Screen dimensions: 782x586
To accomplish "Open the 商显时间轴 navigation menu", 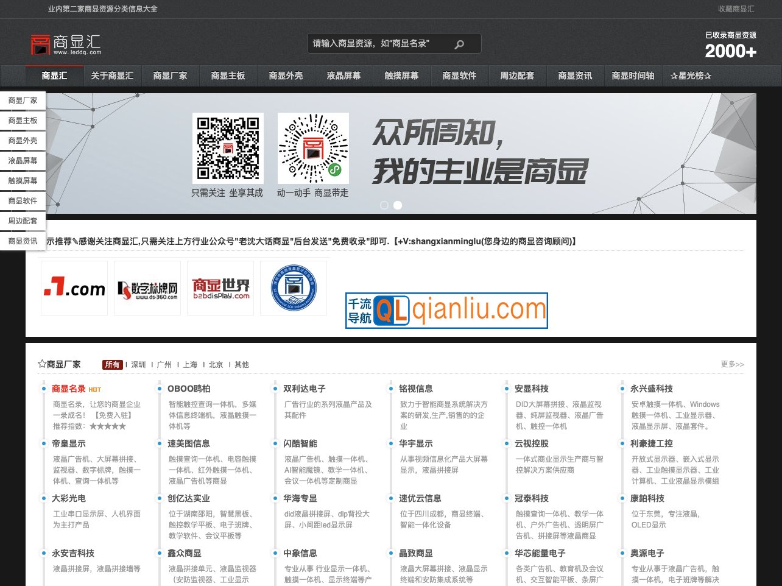I will point(632,76).
